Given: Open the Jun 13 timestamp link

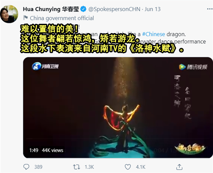Looking at the screenshot, I should click(x=153, y=9).
